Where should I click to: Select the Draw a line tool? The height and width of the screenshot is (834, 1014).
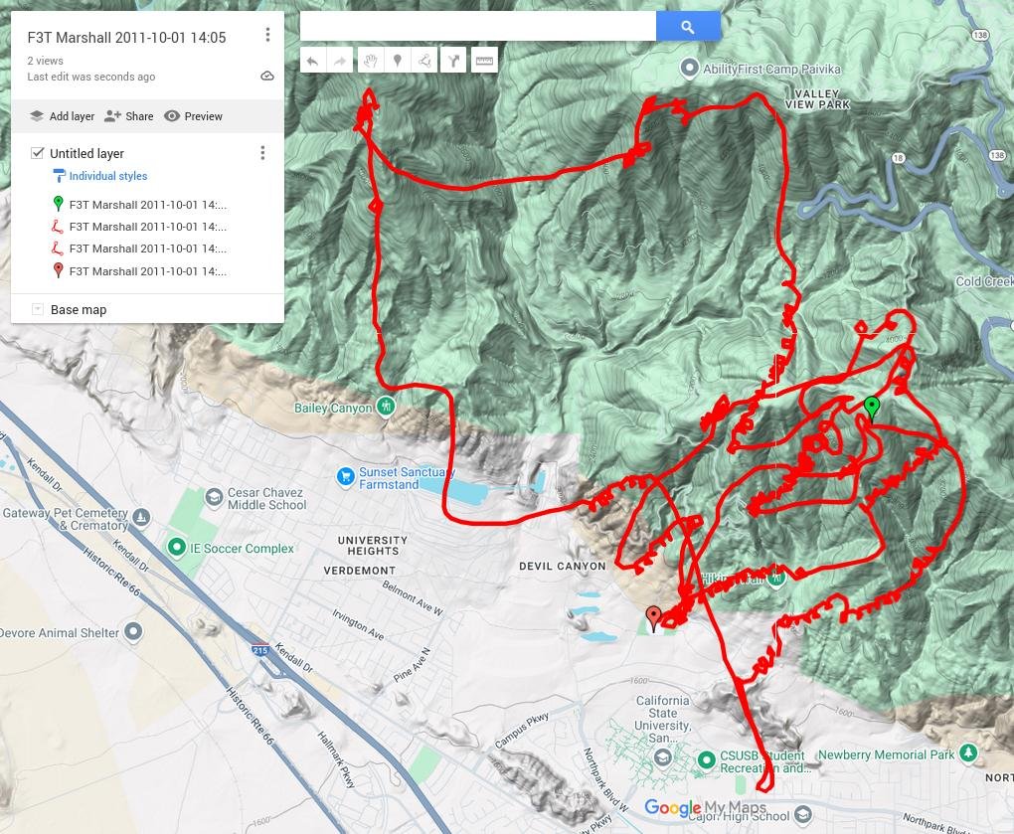coord(425,61)
